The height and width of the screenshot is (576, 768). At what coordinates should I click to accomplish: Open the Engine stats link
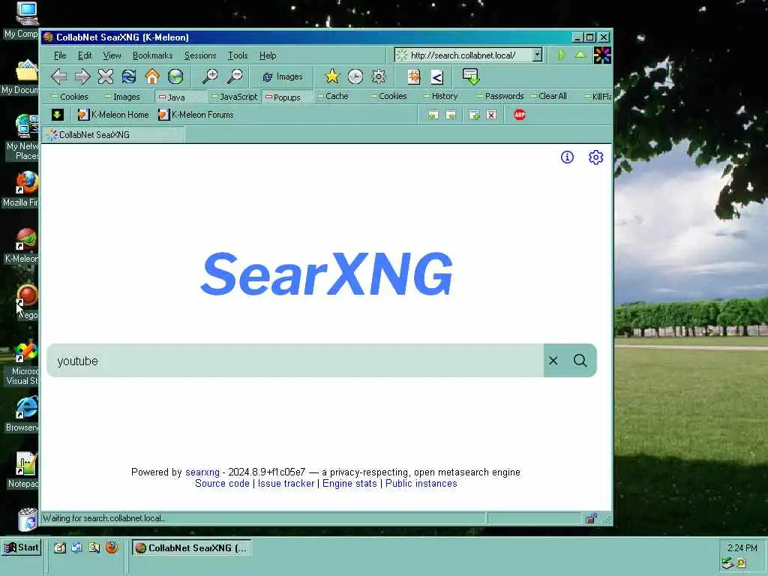click(x=349, y=484)
